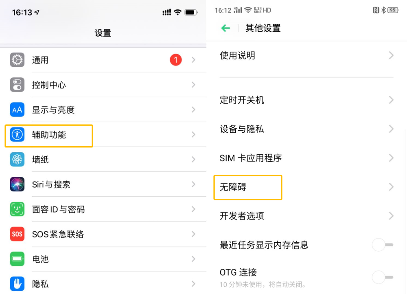
Task: Expand the 使用说明 row chevron
Action: click(x=391, y=55)
